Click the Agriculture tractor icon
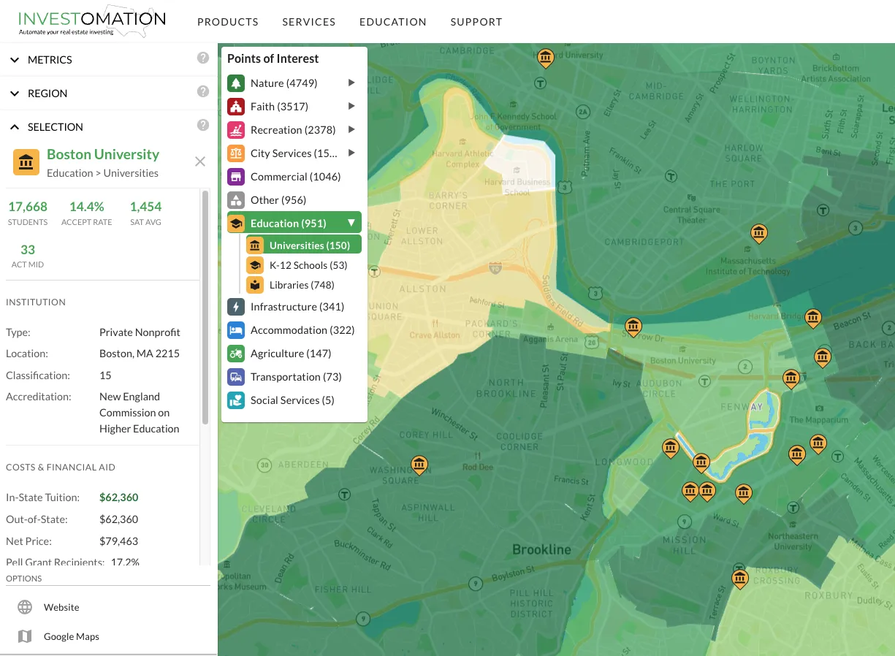895x656 pixels. coord(235,354)
